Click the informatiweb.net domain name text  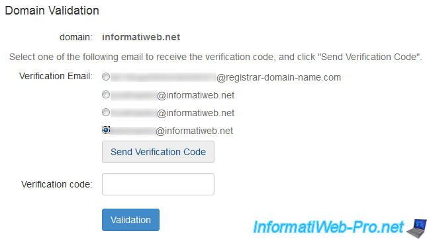141,37
